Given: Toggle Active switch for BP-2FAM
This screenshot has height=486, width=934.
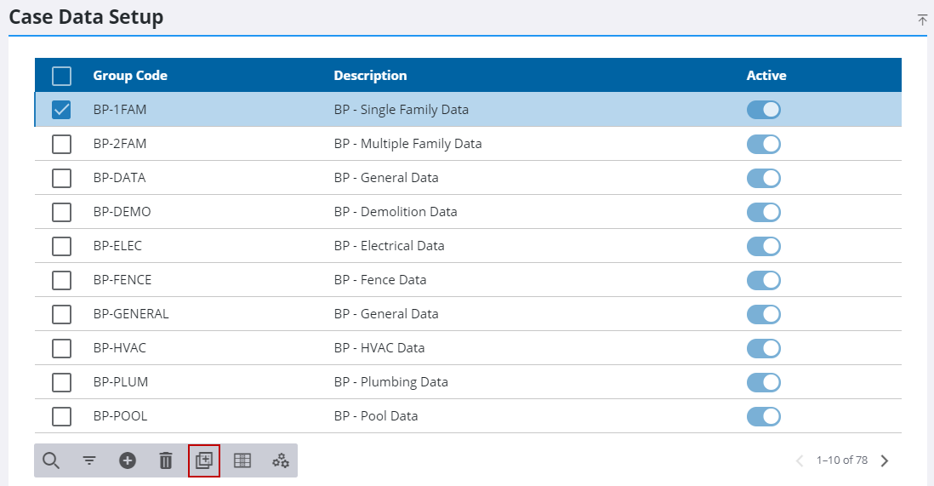Looking at the screenshot, I should point(764,144).
